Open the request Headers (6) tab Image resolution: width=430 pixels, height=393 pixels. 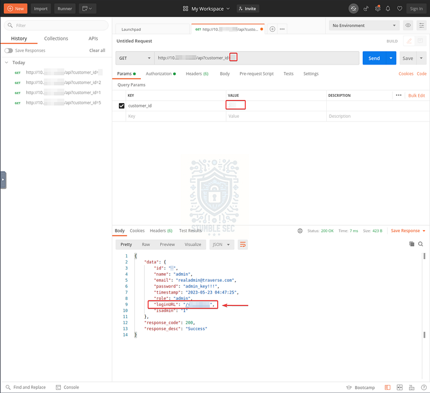point(197,74)
